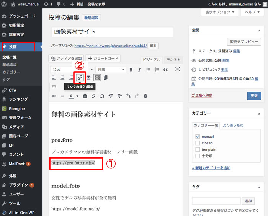Switch to the テキスト editor tab
Viewport: 268px width, 216px height.
[x=173, y=60]
